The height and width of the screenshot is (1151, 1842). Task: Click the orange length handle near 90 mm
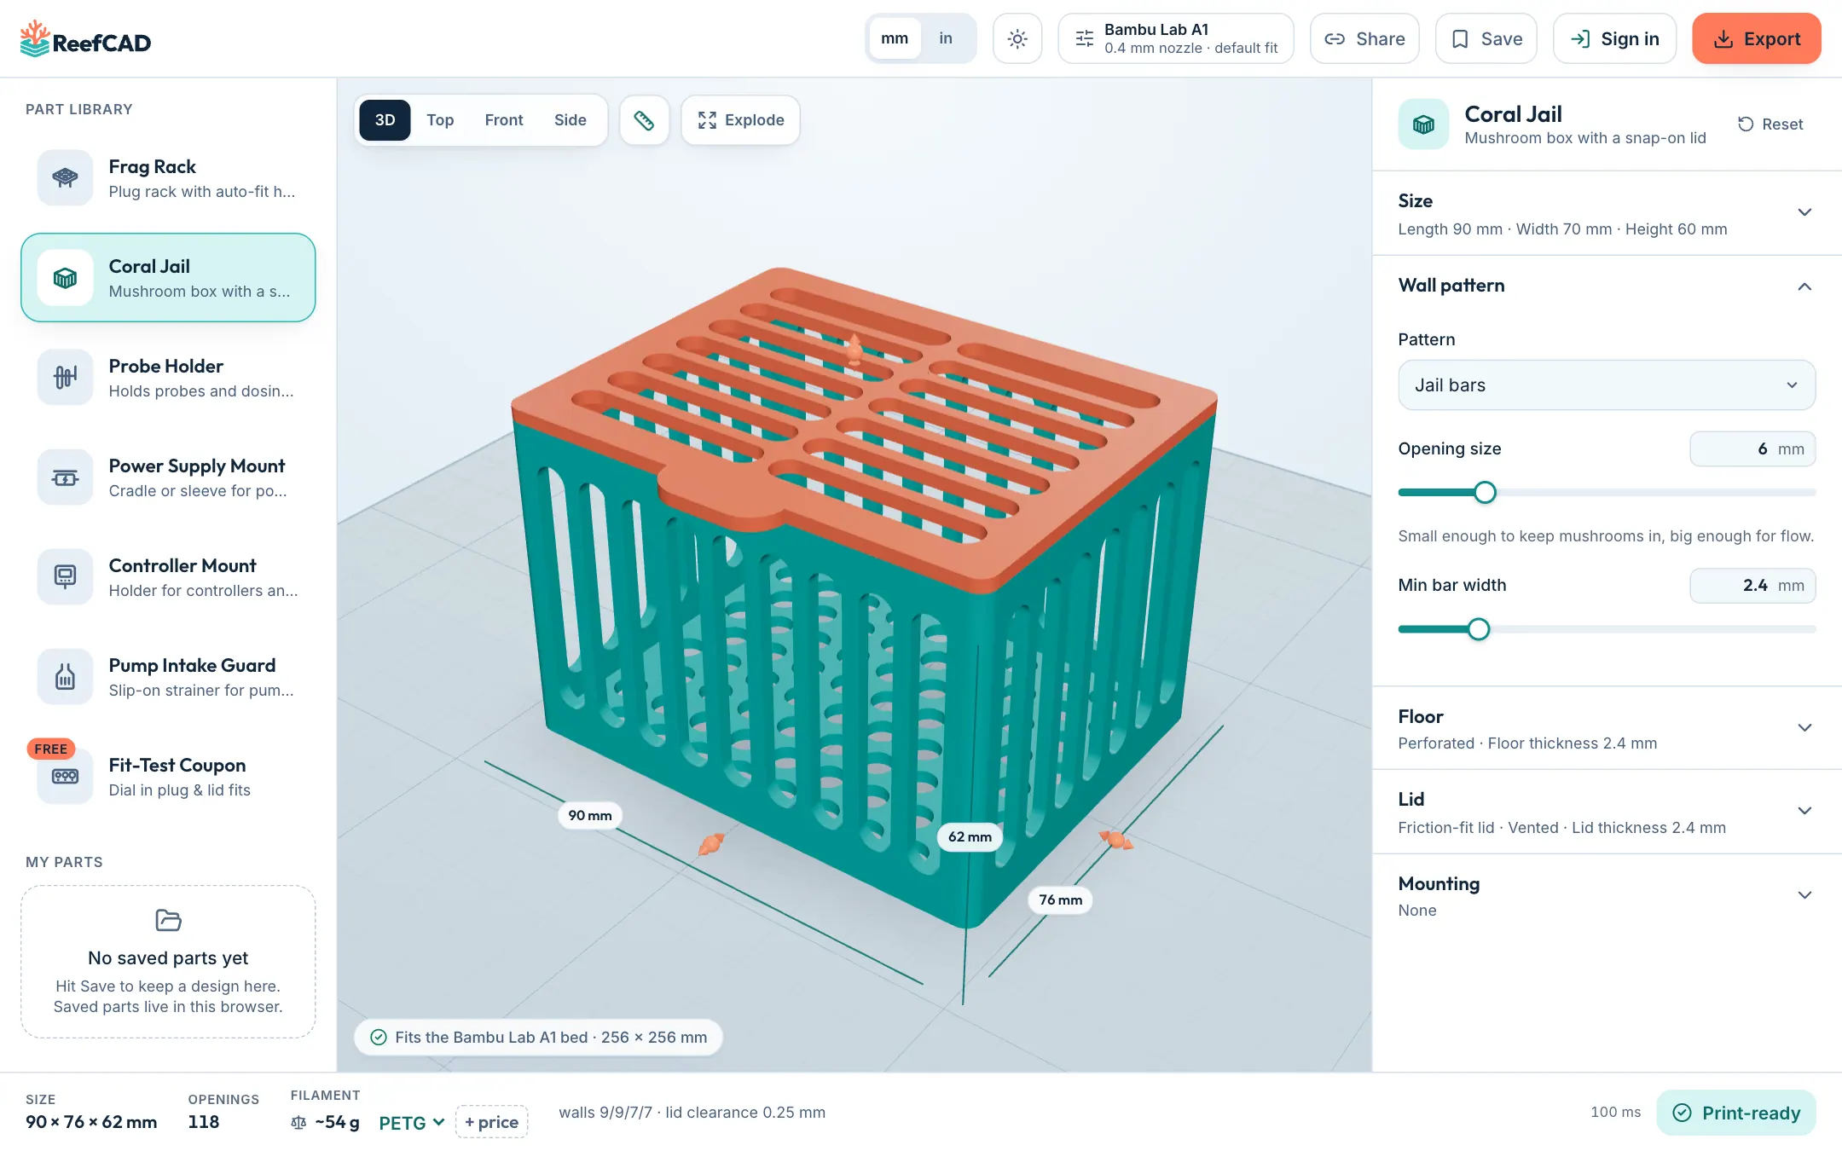pyautogui.click(x=711, y=843)
